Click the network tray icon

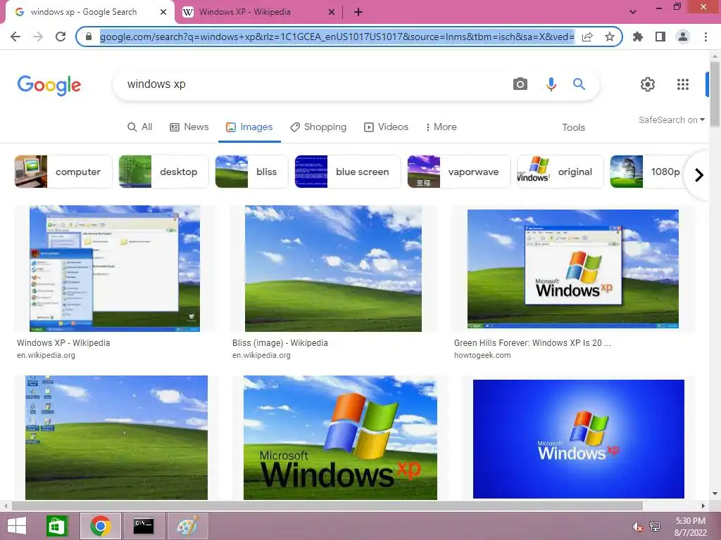(x=655, y=526)
